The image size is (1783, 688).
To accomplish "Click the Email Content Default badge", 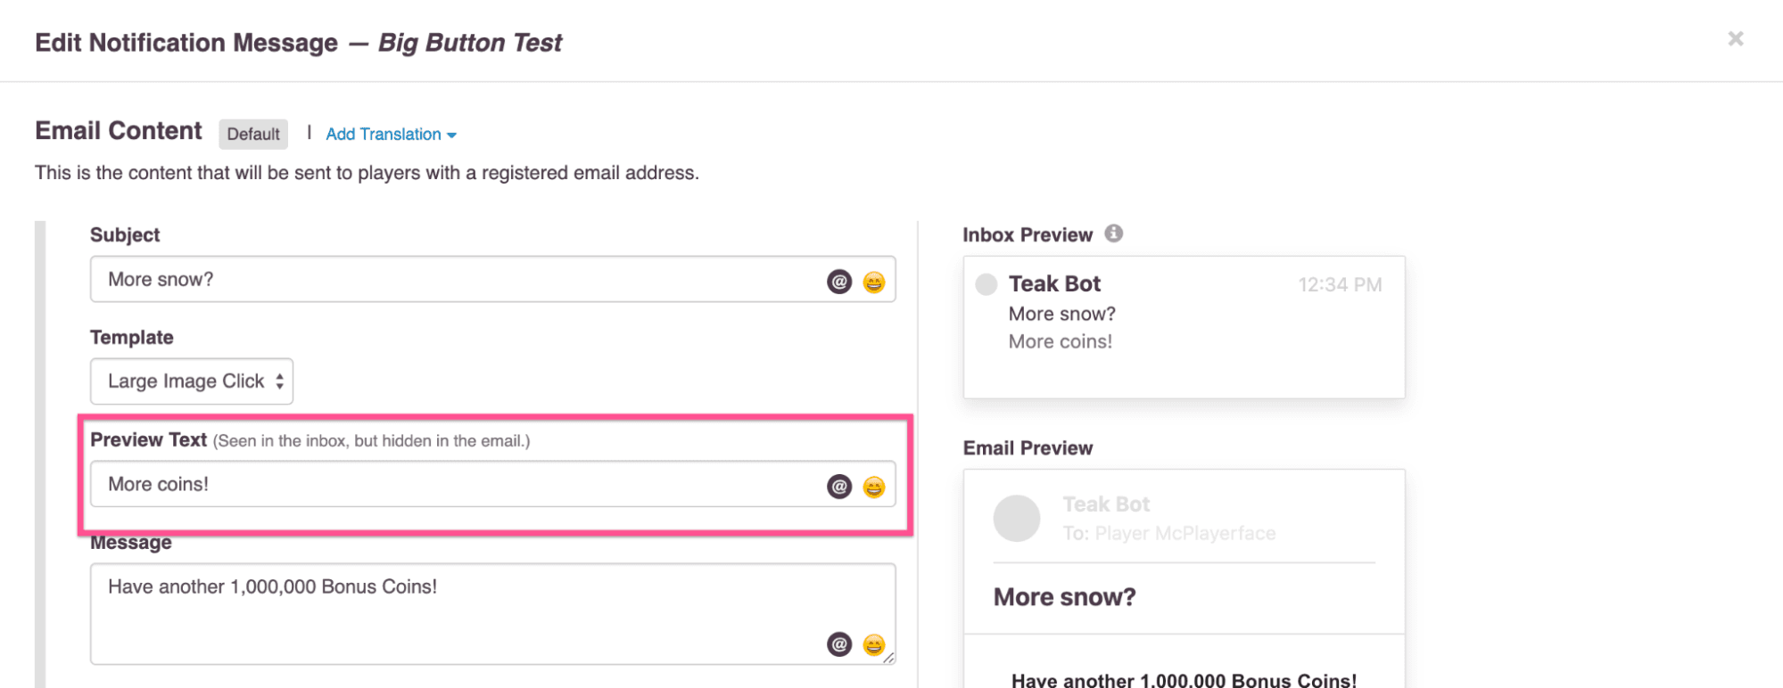I will (x=253, y=134).
